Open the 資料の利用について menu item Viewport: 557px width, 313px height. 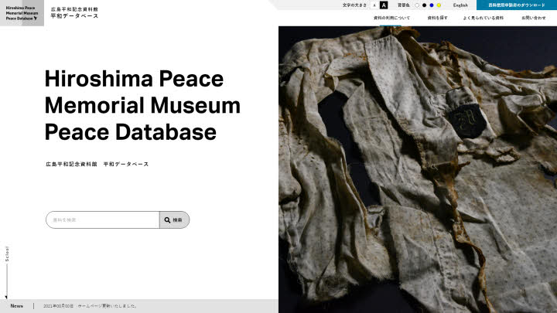(391, 18)
